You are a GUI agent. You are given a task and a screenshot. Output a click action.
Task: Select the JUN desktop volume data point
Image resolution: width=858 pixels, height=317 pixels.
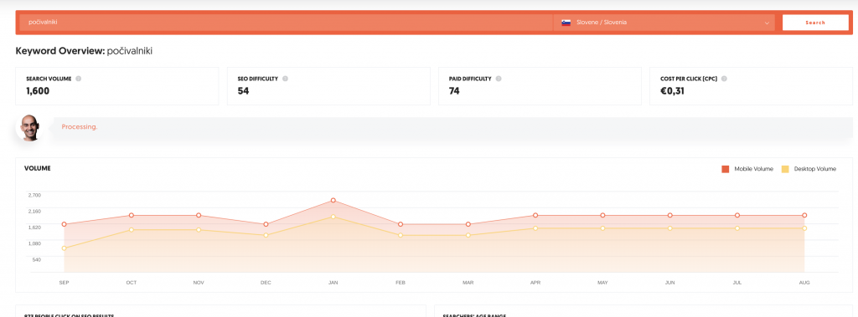pyautogui.click(x=669, y=228)
